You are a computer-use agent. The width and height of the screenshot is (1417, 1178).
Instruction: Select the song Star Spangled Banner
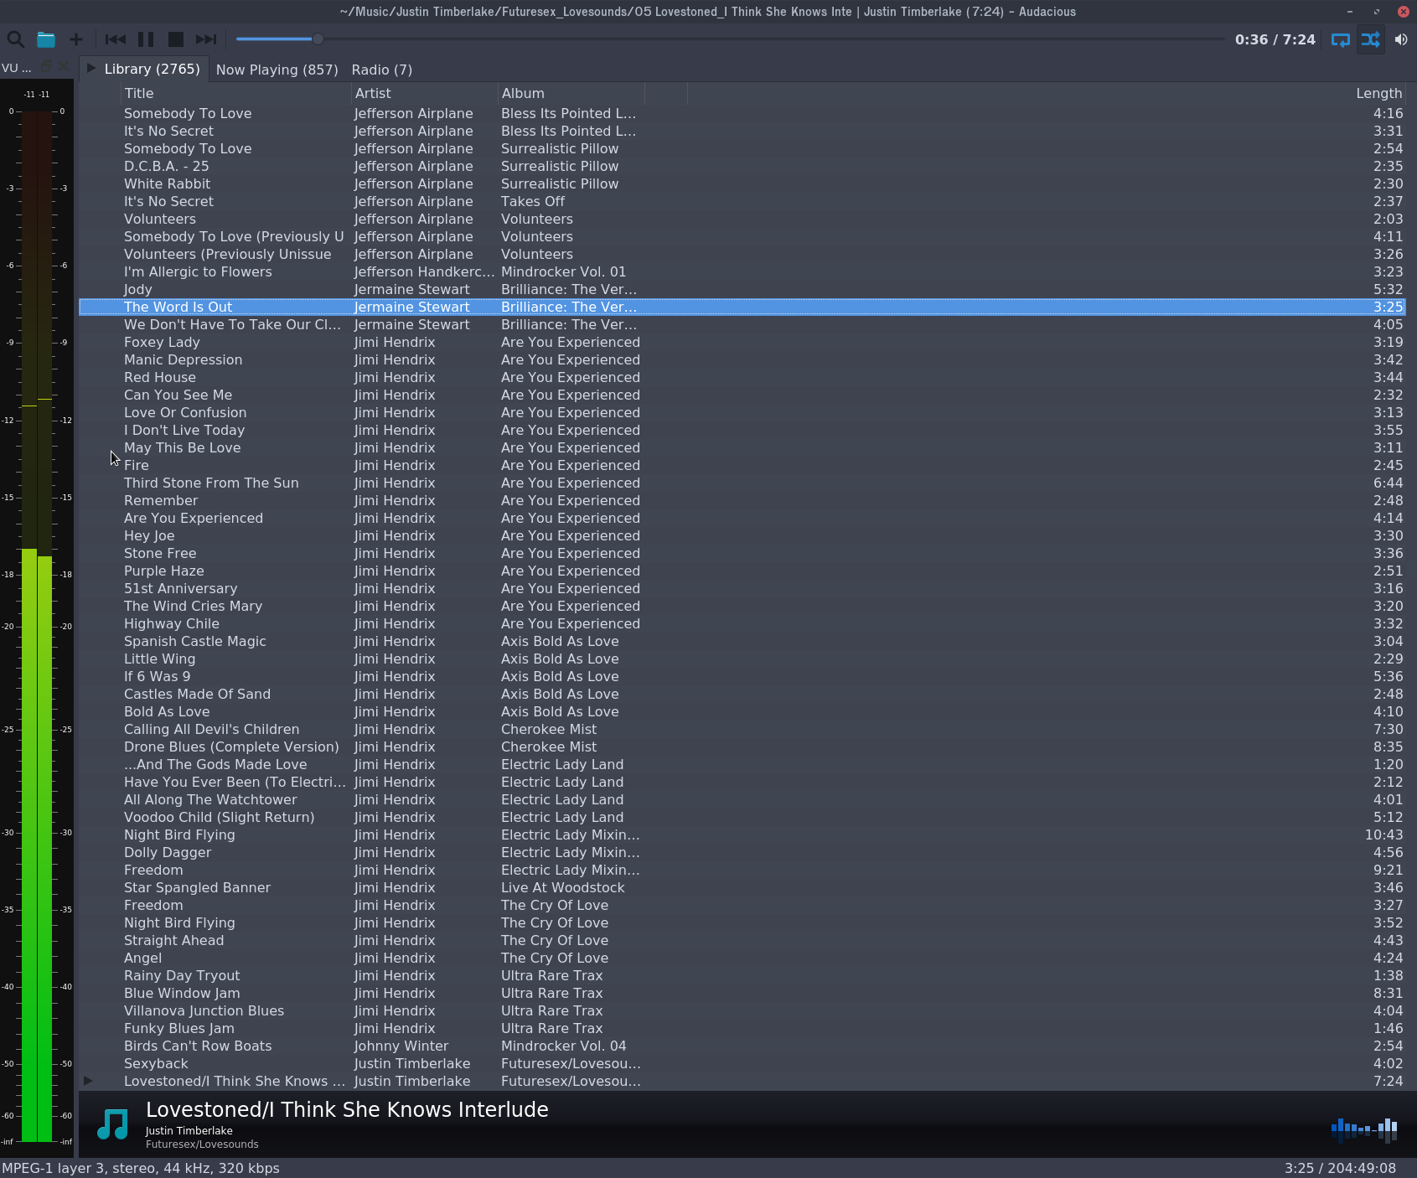click(742, 887)
